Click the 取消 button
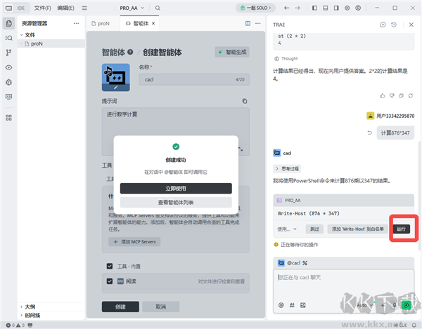This screenshot has height=329, width=422. pos(161,307)
